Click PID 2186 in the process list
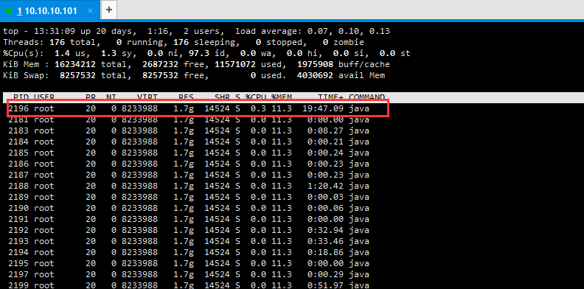This screenshot has height=289, width=584. coord(18,164)
